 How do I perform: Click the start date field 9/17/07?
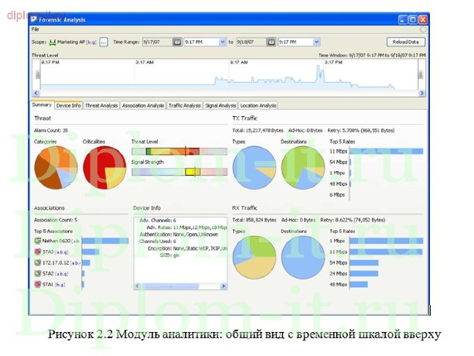pos(158,42)
